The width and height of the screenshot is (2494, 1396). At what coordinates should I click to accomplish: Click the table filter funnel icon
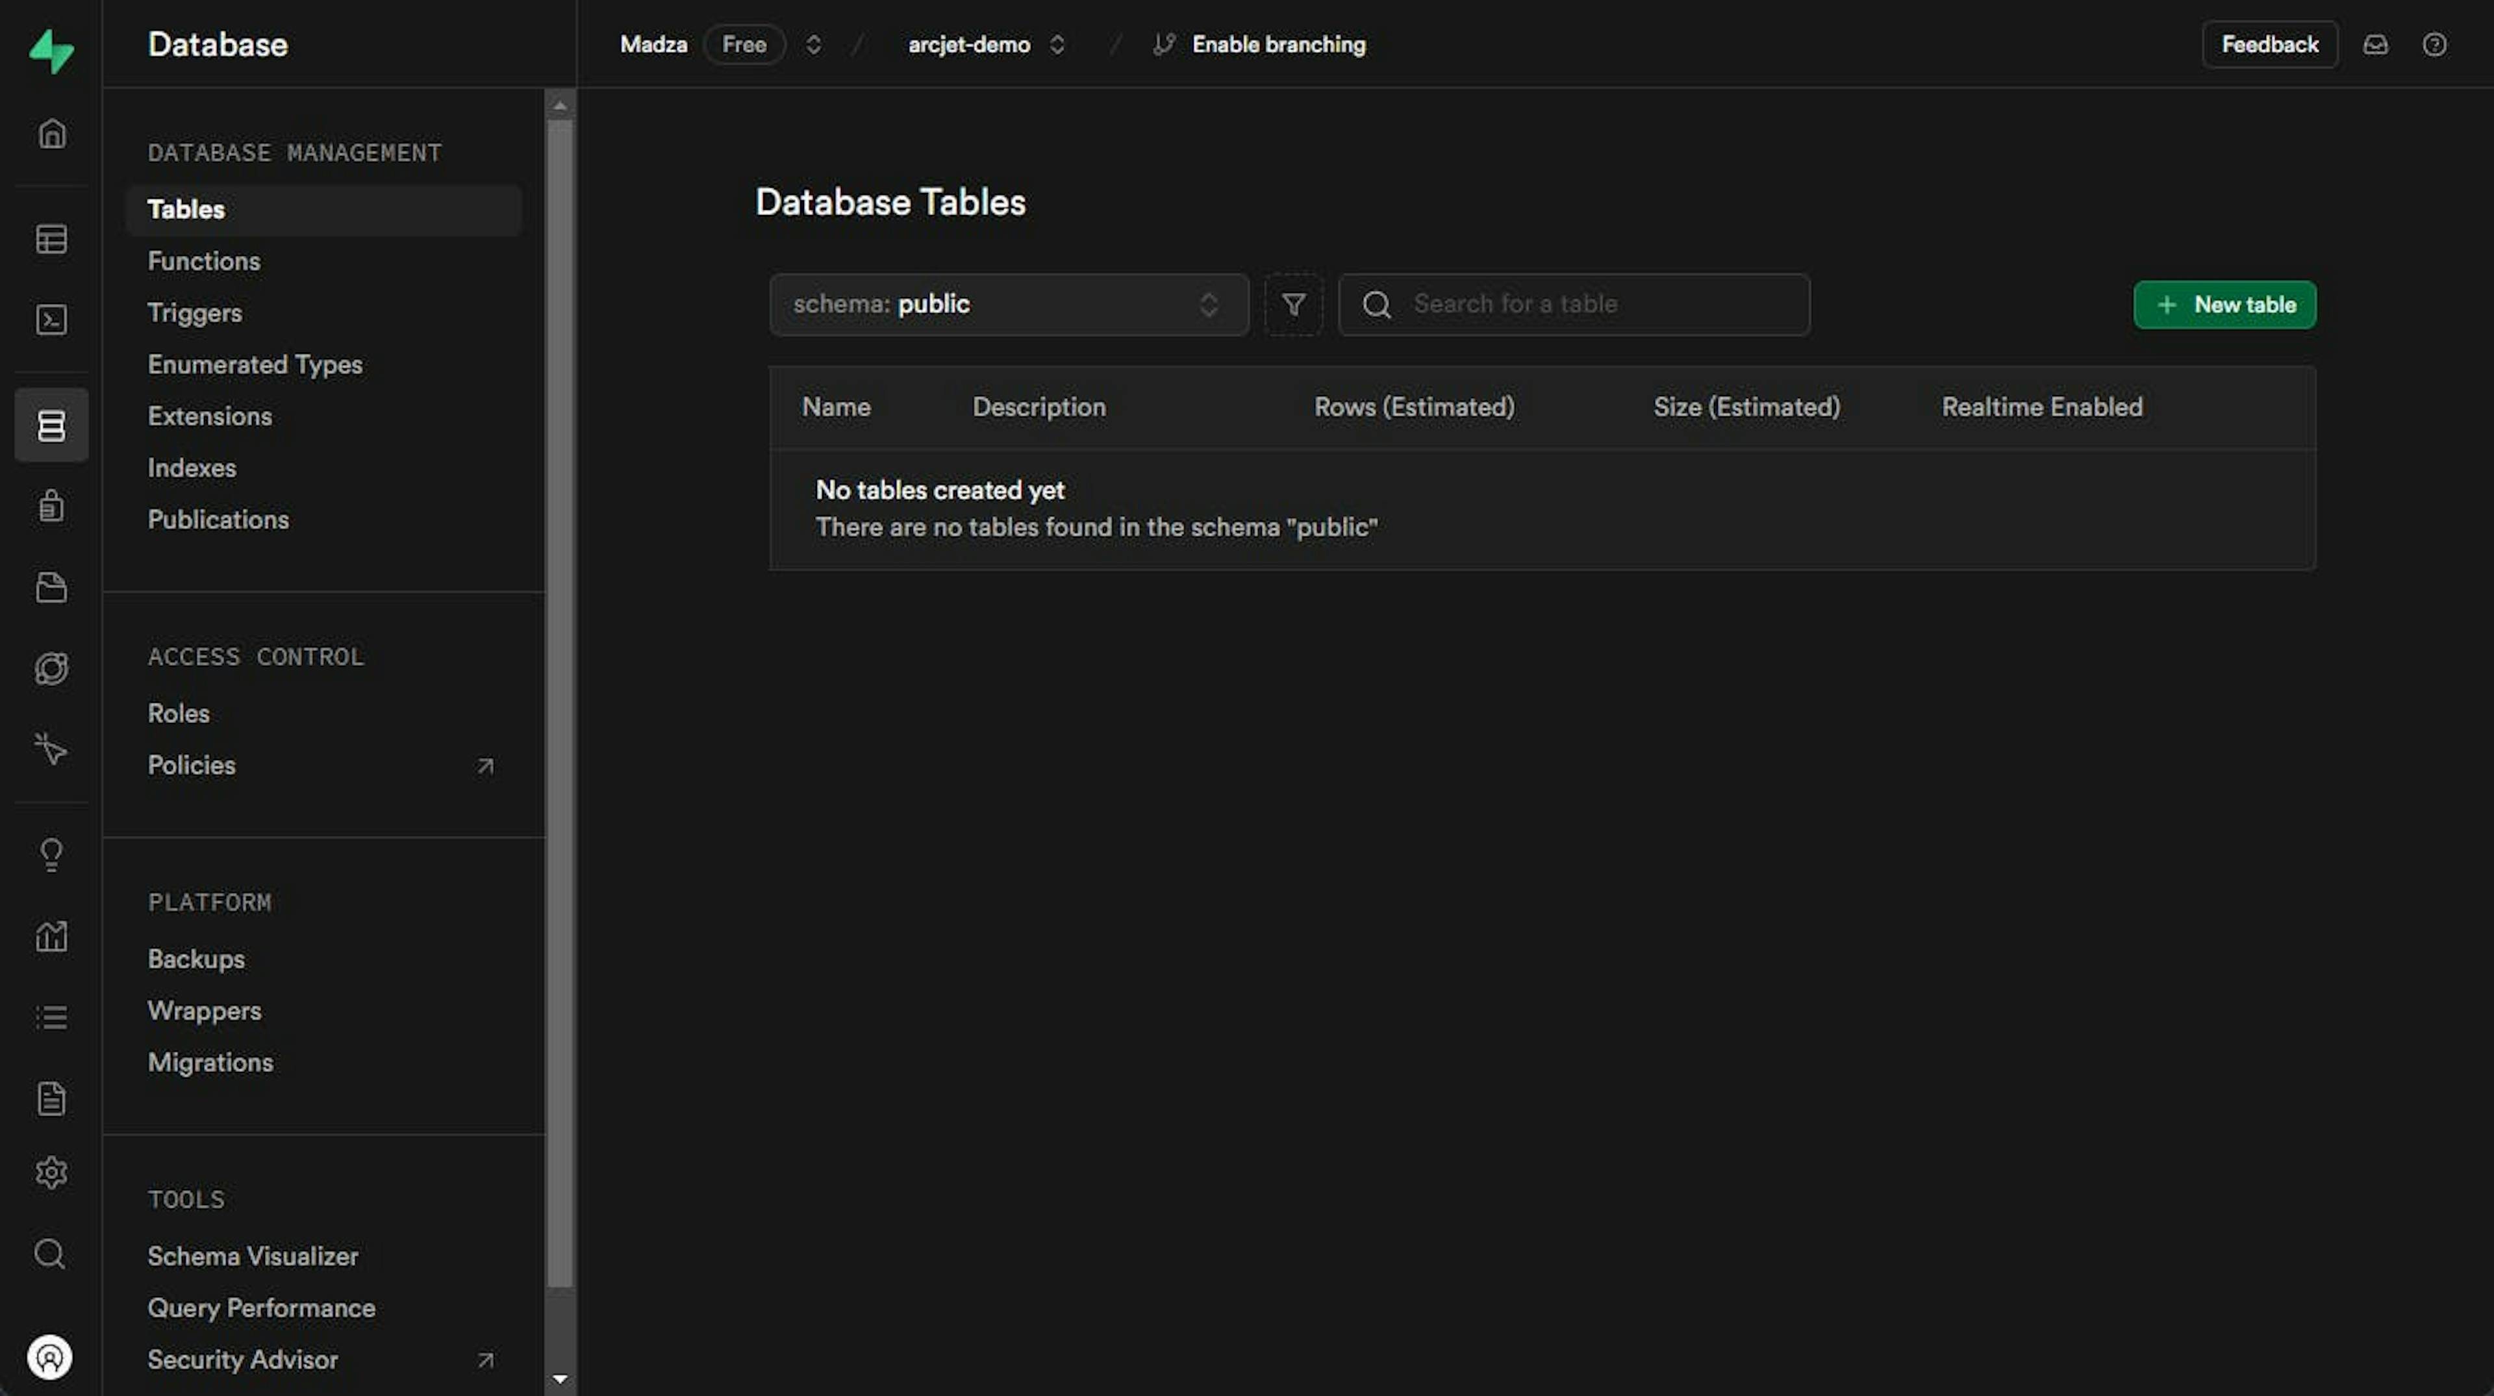1294,305
